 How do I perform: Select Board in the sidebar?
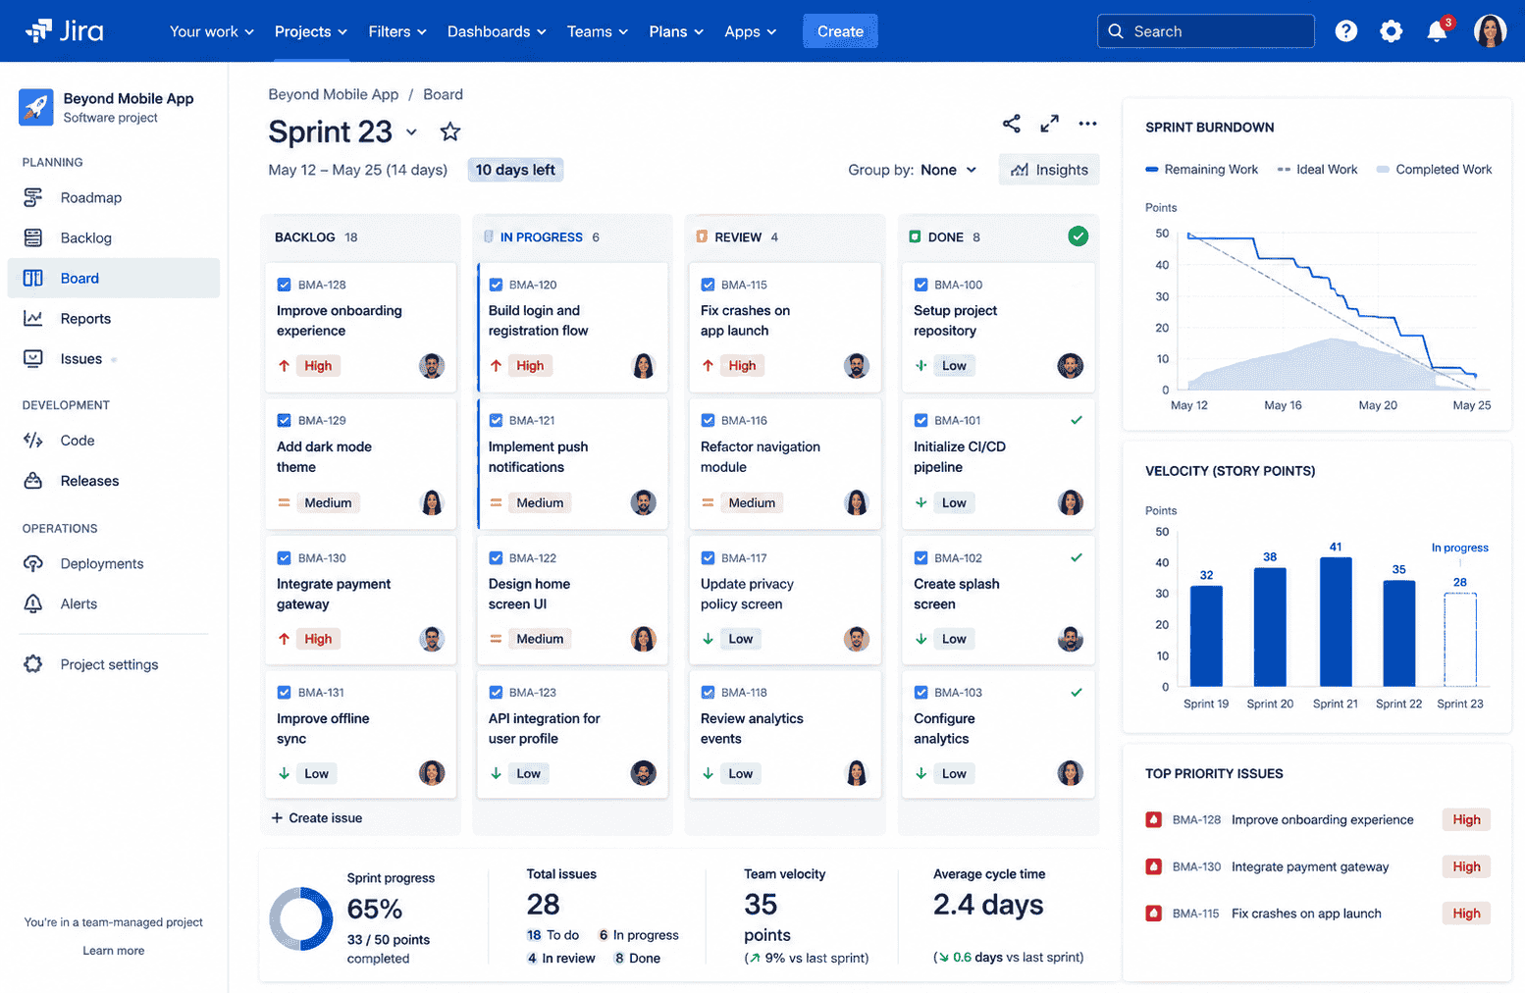pos(114,278)
